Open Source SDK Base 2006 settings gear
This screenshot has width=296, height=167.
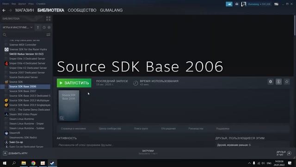click(271, 82)
